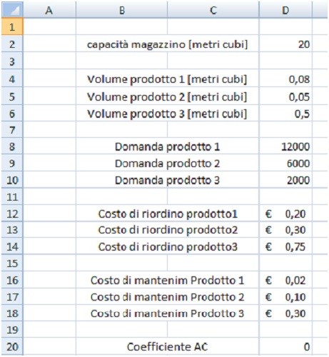Select column D header
The height and width of the screenshot is (357, 329).
(285, 10)
